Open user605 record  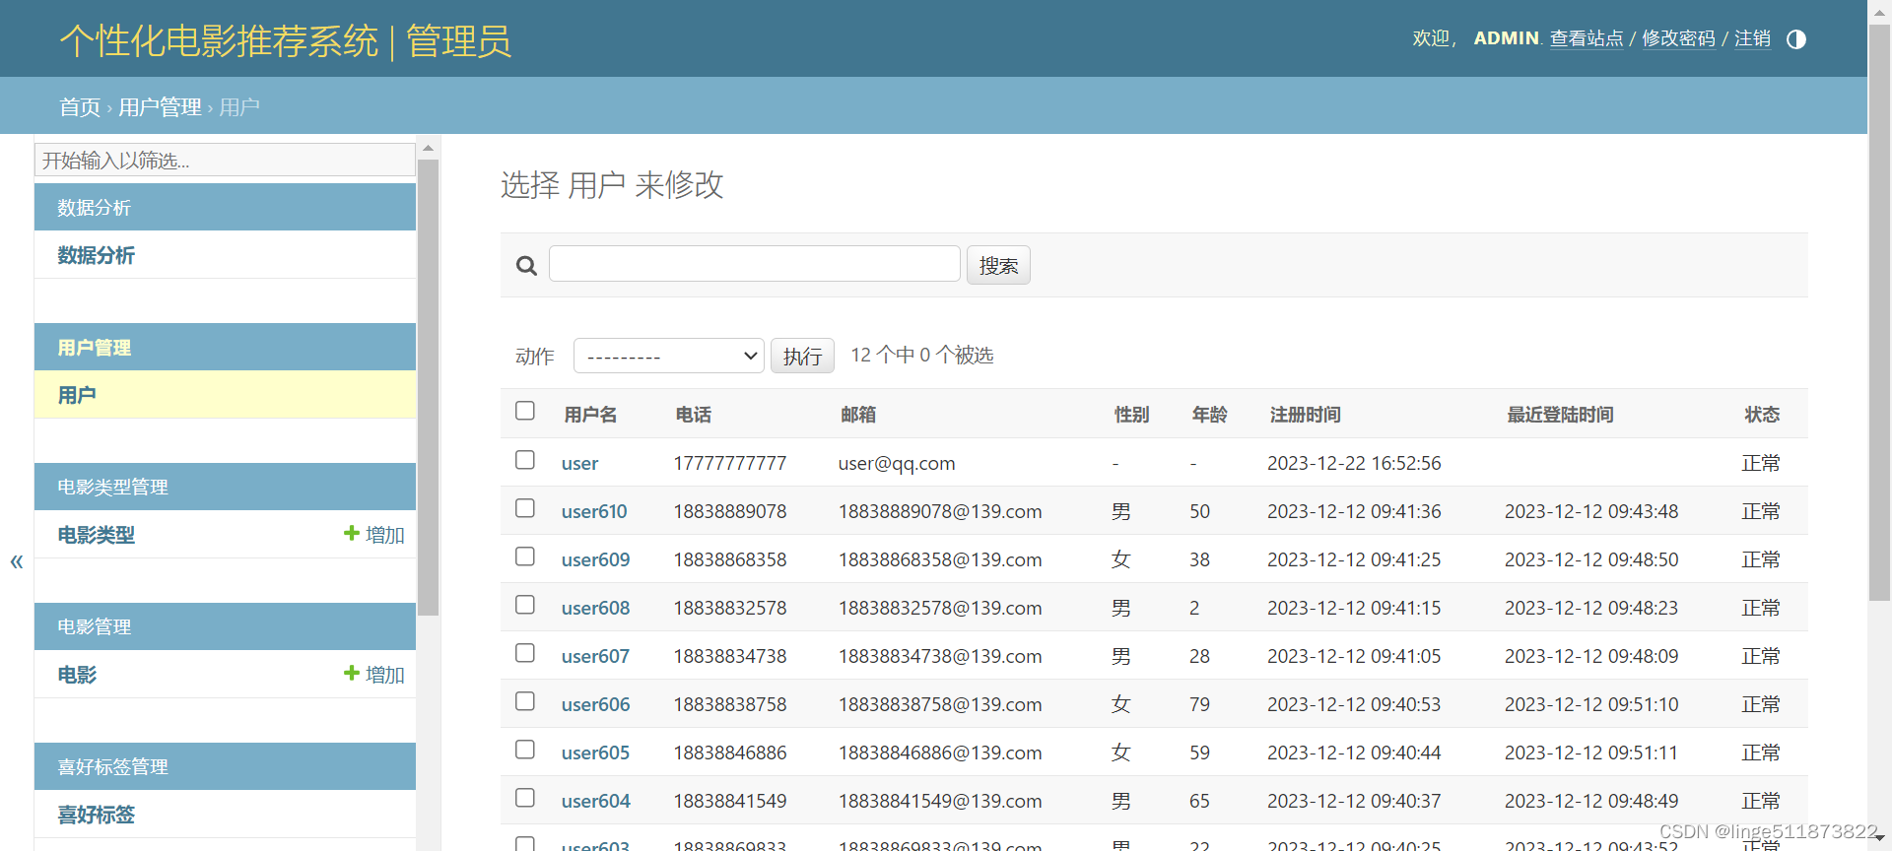595,753
